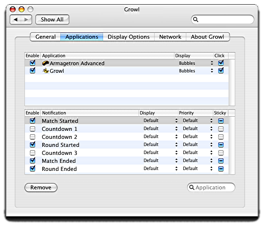Click the Remove button

point(41,187)
